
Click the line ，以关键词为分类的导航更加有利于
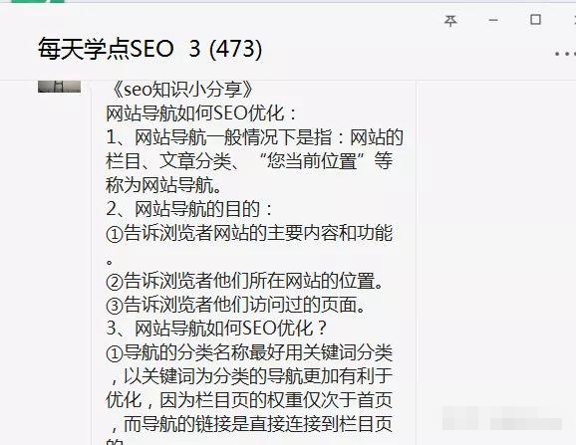[x=252, y=376]
